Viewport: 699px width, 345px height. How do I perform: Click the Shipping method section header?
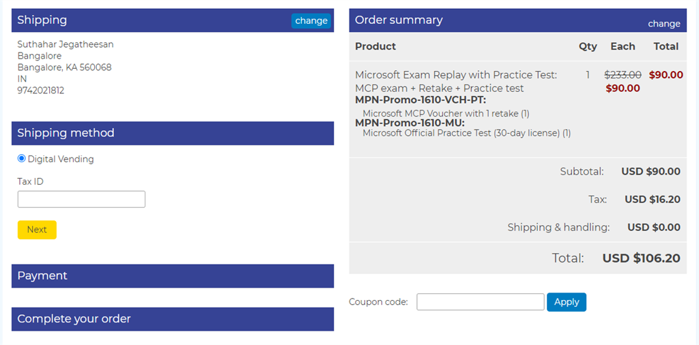(173, 133)
